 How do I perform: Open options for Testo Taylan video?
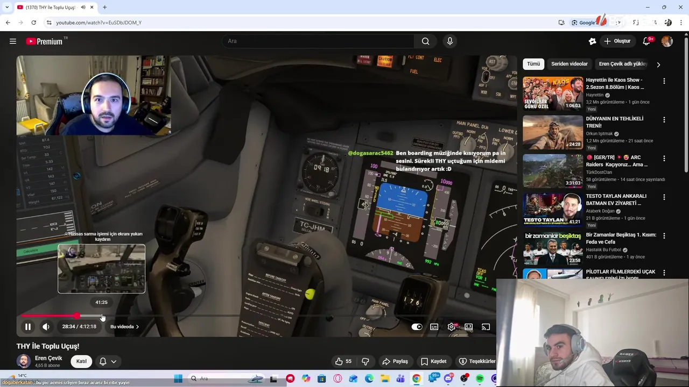pos(664,197)
